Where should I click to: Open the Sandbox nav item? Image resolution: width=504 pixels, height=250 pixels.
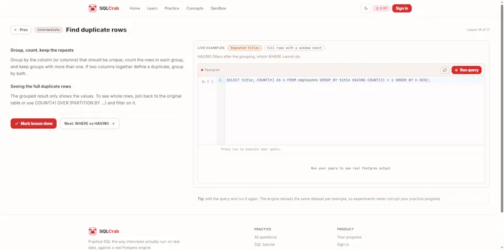click(x=218, y=8)
